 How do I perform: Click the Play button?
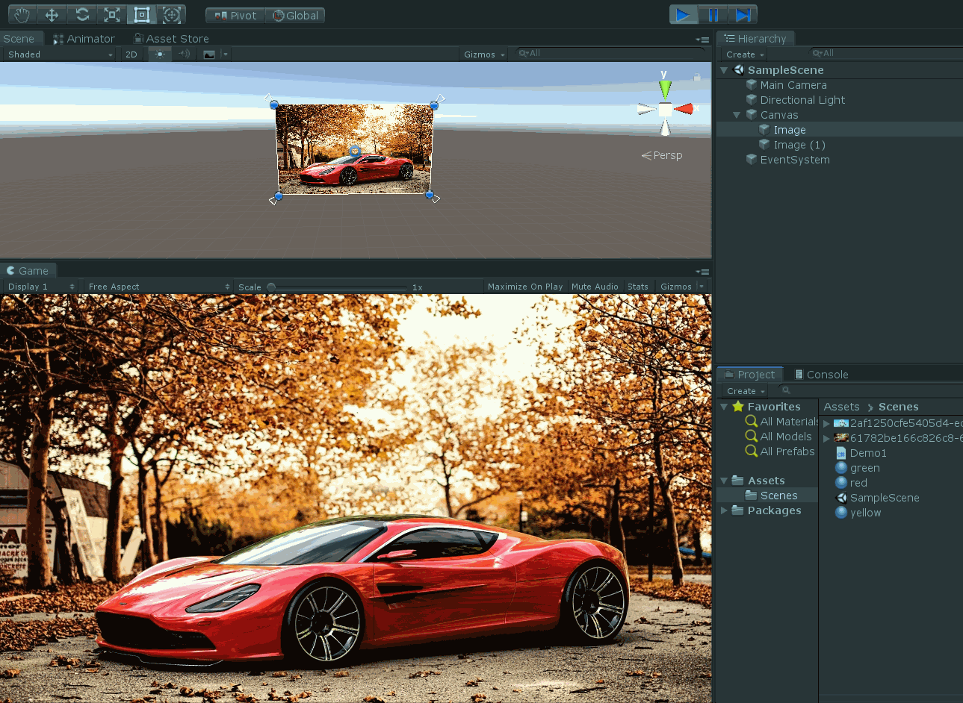coord(683,15)
